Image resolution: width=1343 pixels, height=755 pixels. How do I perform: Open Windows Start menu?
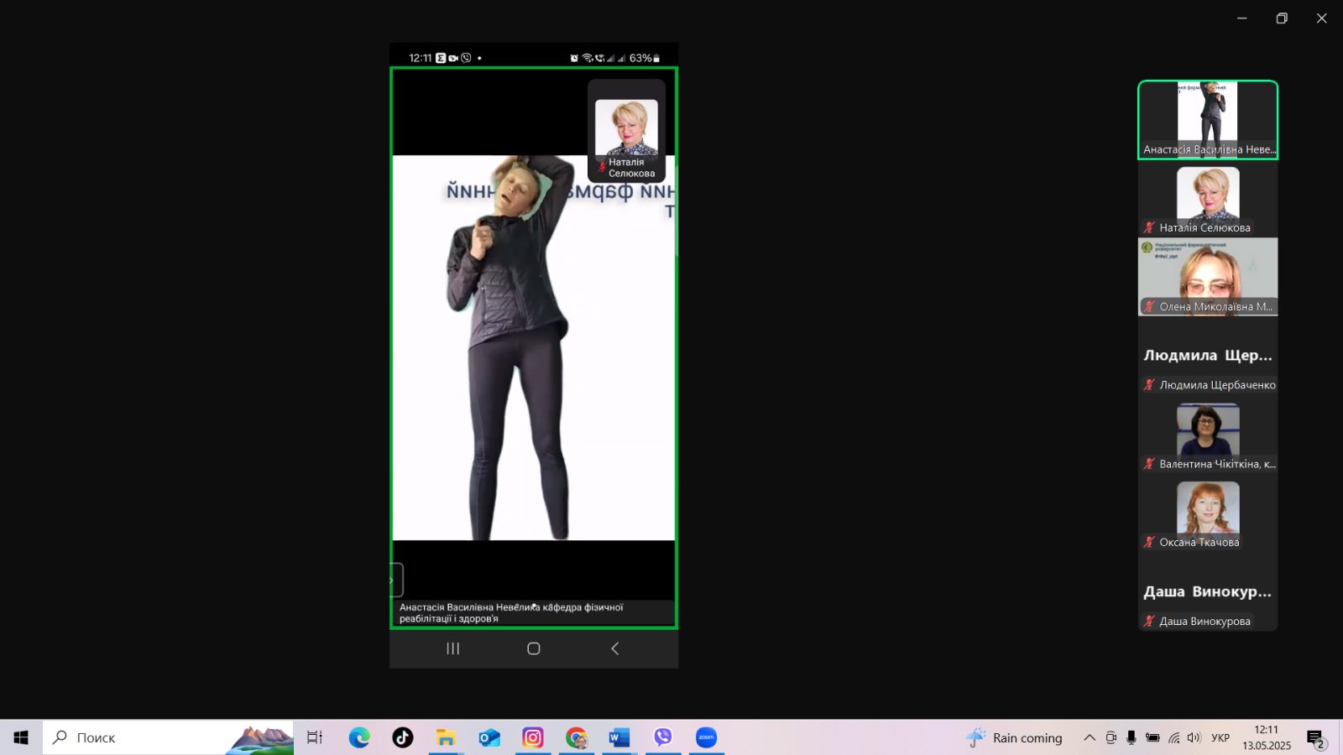tap(21, 737)
